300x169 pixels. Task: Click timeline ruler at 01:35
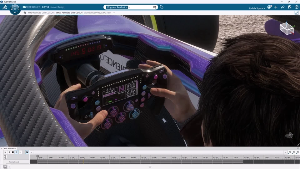[x=236, y=157]
